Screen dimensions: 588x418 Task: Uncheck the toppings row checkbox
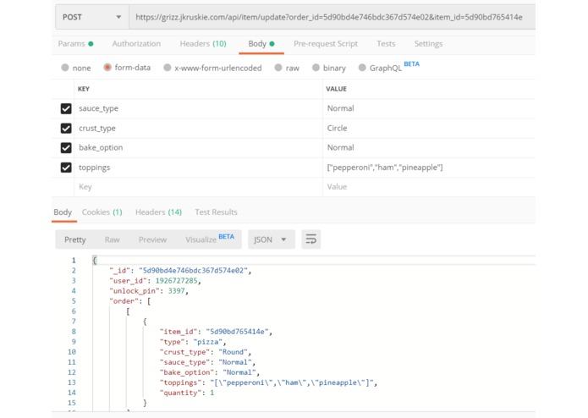[66, 168]
